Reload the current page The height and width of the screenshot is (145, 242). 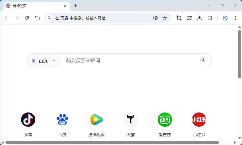27,18
